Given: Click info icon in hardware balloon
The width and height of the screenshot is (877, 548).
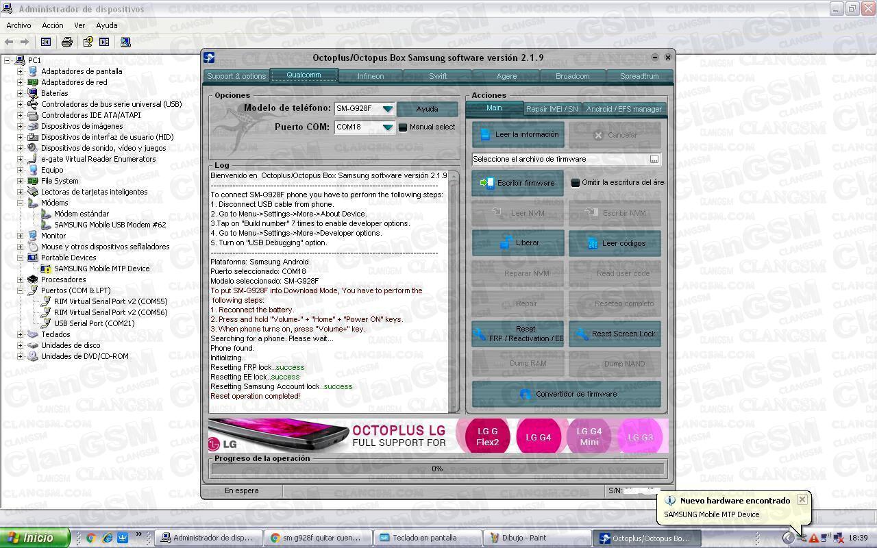Looking at the screenshot, I should tap(670, 501).
